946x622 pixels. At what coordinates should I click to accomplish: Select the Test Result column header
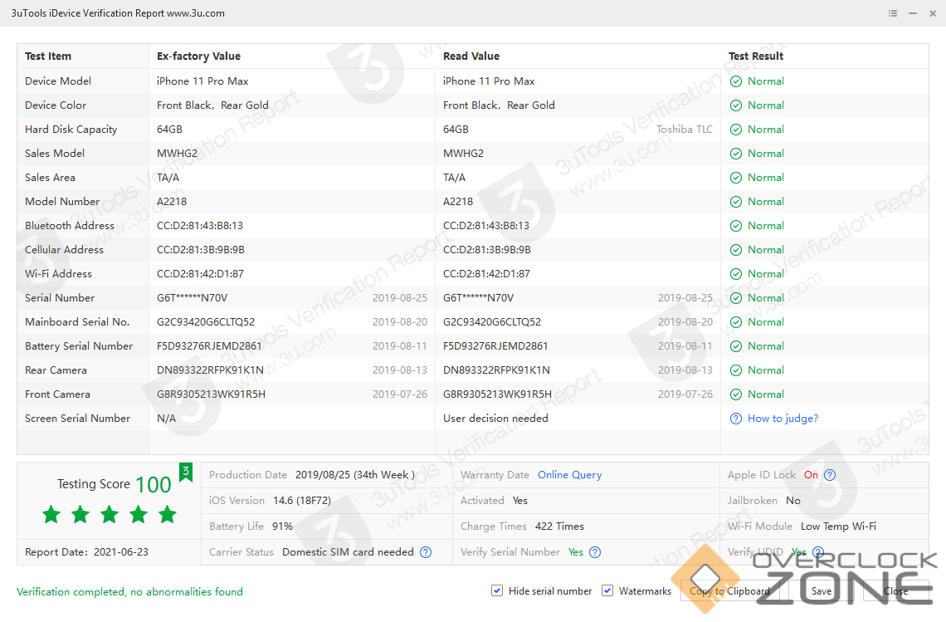[x=756, y=56]
